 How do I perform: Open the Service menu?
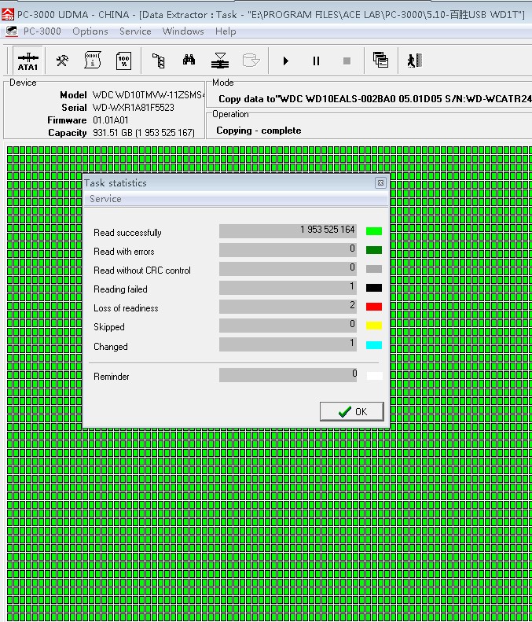pyautogui.click(x=135, y=31)
